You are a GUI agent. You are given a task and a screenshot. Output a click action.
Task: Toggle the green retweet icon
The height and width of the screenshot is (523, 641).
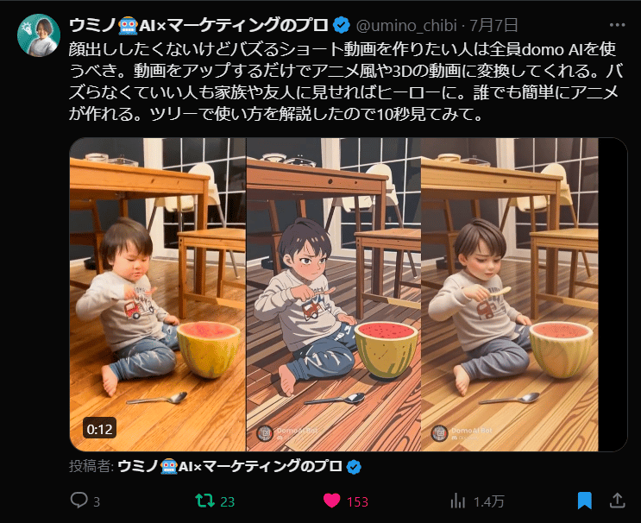[204, 501]
